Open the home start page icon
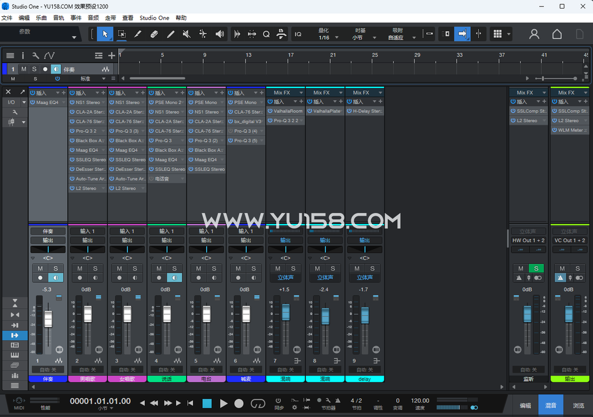 [x=557, y=34]
